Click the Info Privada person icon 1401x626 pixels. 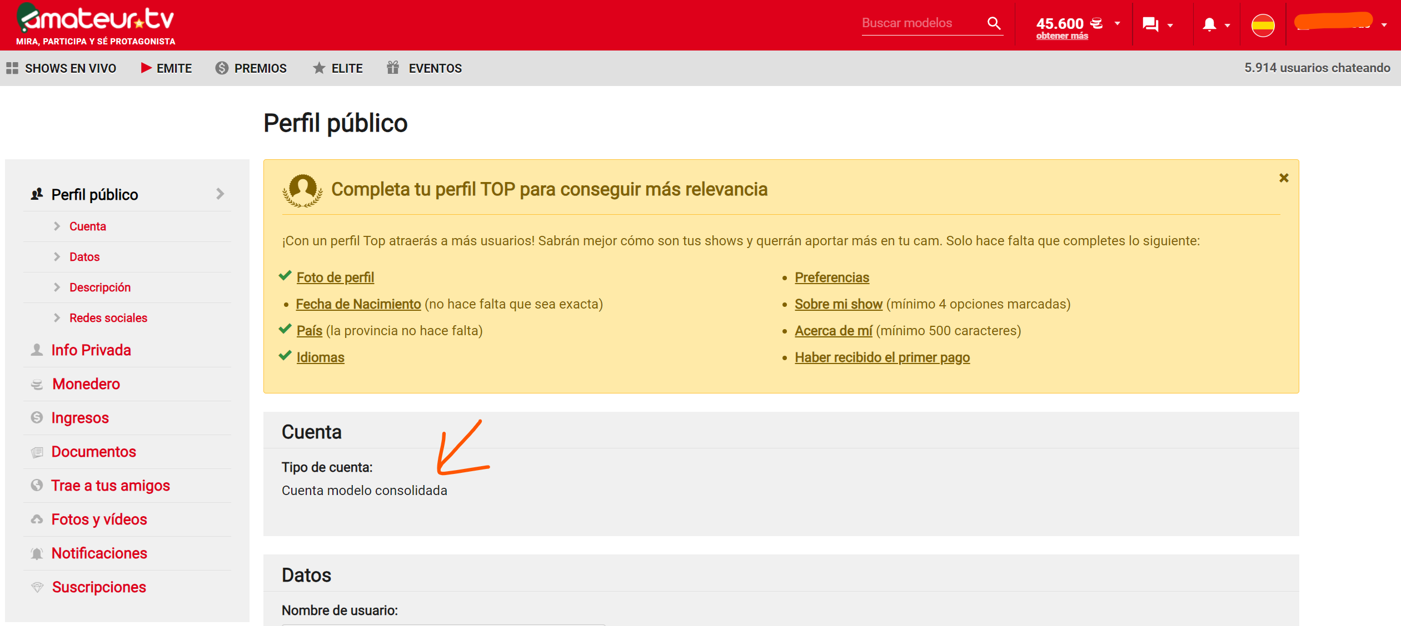tap(37, 350)
